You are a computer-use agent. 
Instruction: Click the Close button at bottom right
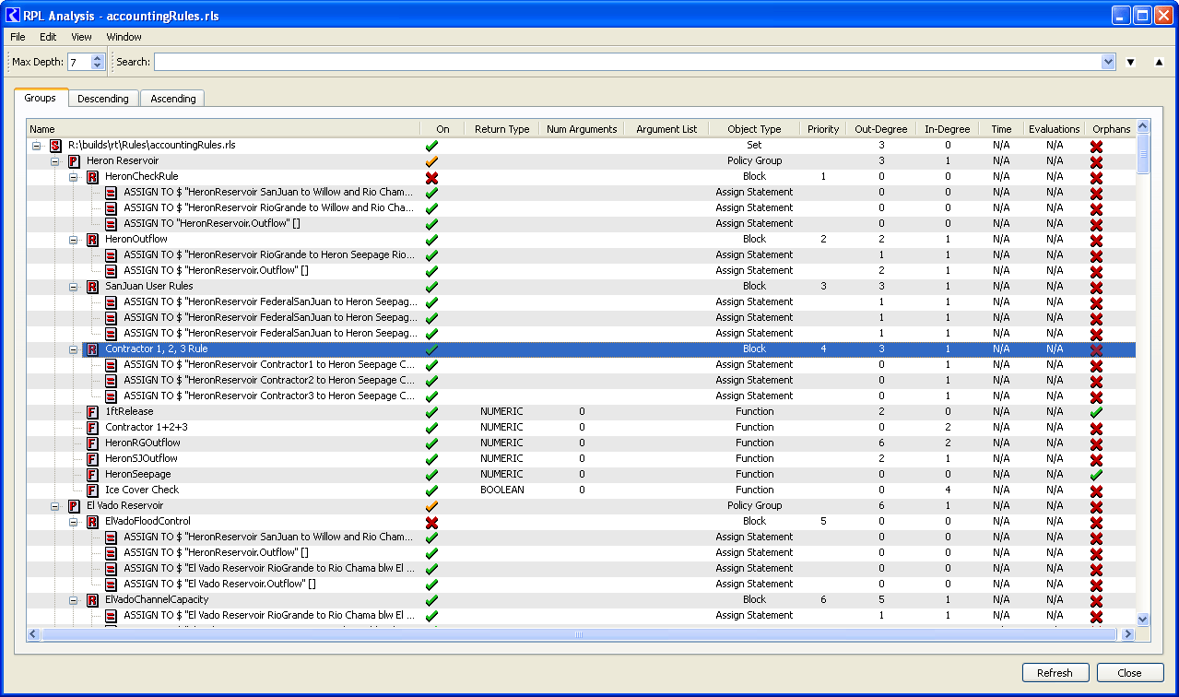coord(1129,673)
